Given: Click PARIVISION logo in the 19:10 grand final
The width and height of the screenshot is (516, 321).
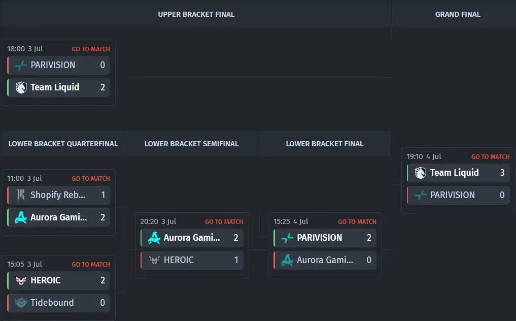Looking at the screenshot, I should (420, 195).
